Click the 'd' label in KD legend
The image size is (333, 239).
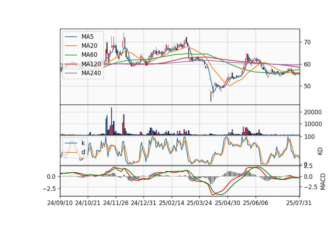click(83, 152)
